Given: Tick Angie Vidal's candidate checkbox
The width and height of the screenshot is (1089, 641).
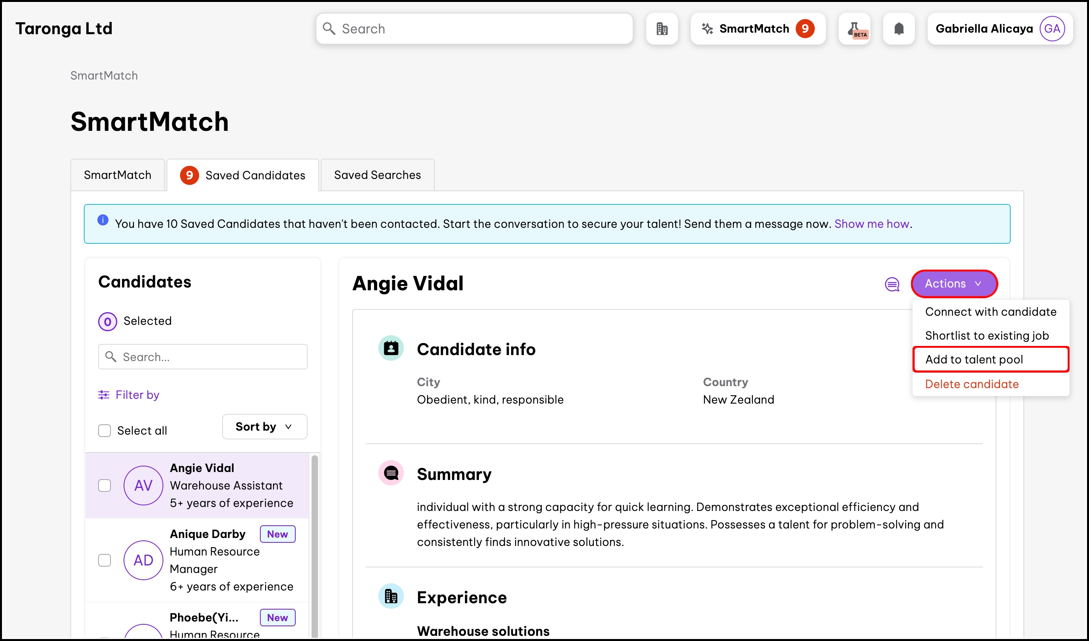Looking at the screenshot, I should pos(105,485).
